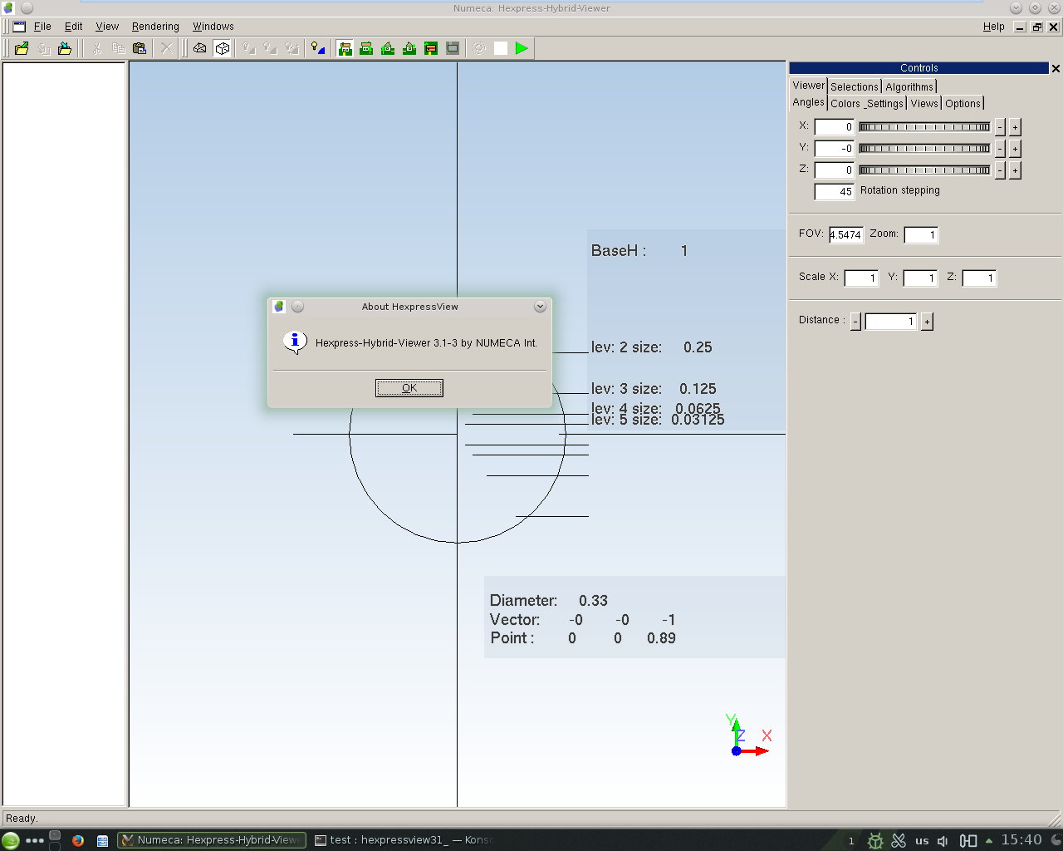This screenshot has height=851, width=1063.
Task: Switch to the Angles tab
Action: 808,102
